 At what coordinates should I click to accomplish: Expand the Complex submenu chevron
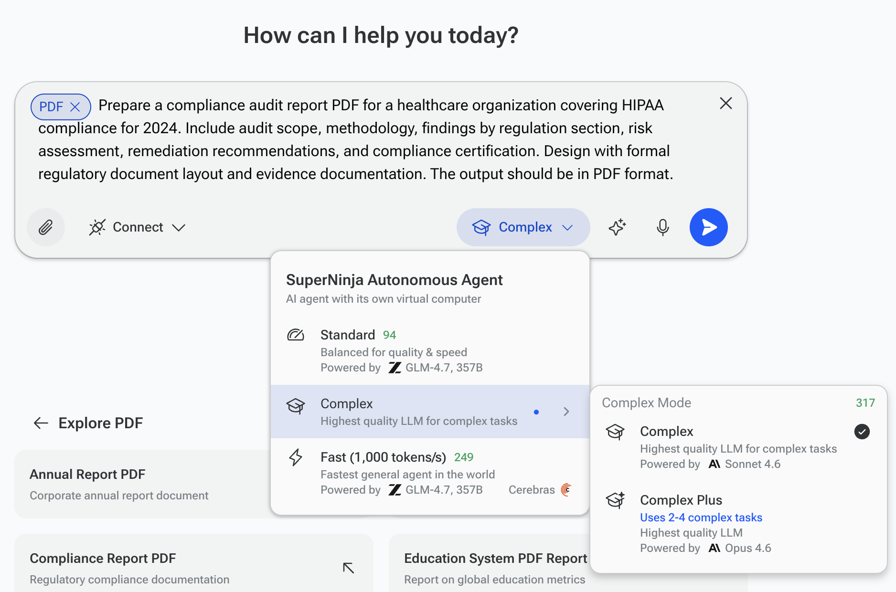pyautogui.click(x=566, y=412)
